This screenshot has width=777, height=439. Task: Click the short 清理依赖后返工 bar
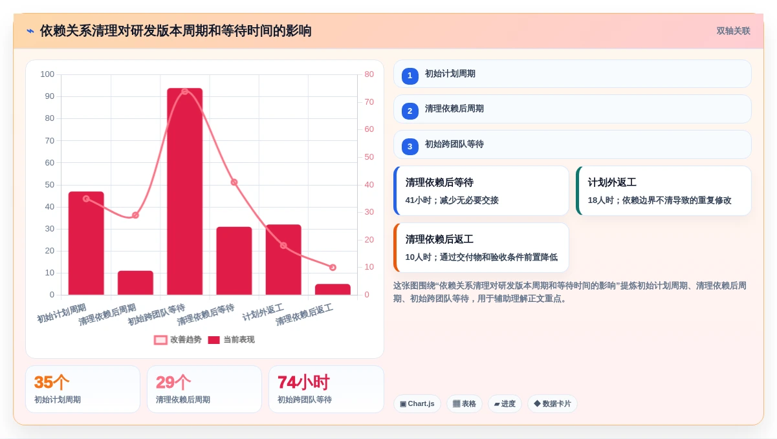(333, 290)
